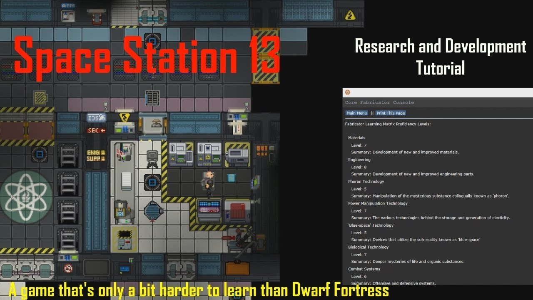This screenshot has height=300, width=533.
Task: Click the Biological Technology heading
Action: point(368,247)
